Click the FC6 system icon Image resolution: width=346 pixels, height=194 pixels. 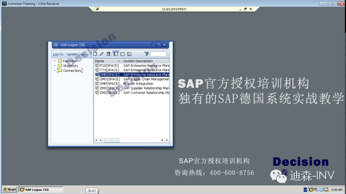(97, 65)
